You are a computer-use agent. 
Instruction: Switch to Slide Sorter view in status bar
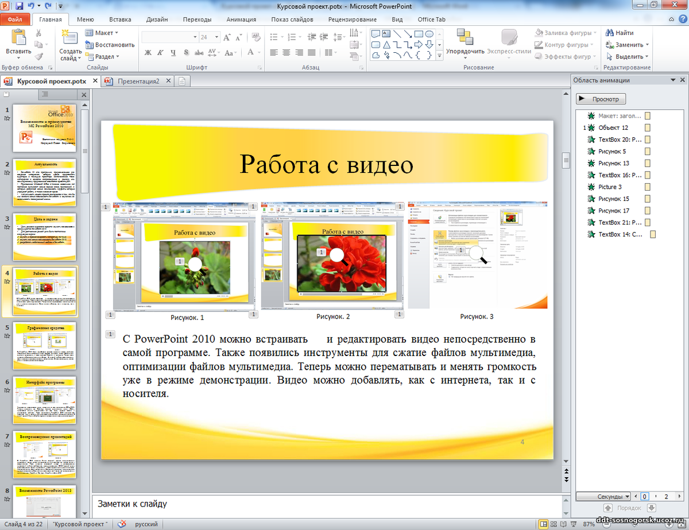(553, 524)
